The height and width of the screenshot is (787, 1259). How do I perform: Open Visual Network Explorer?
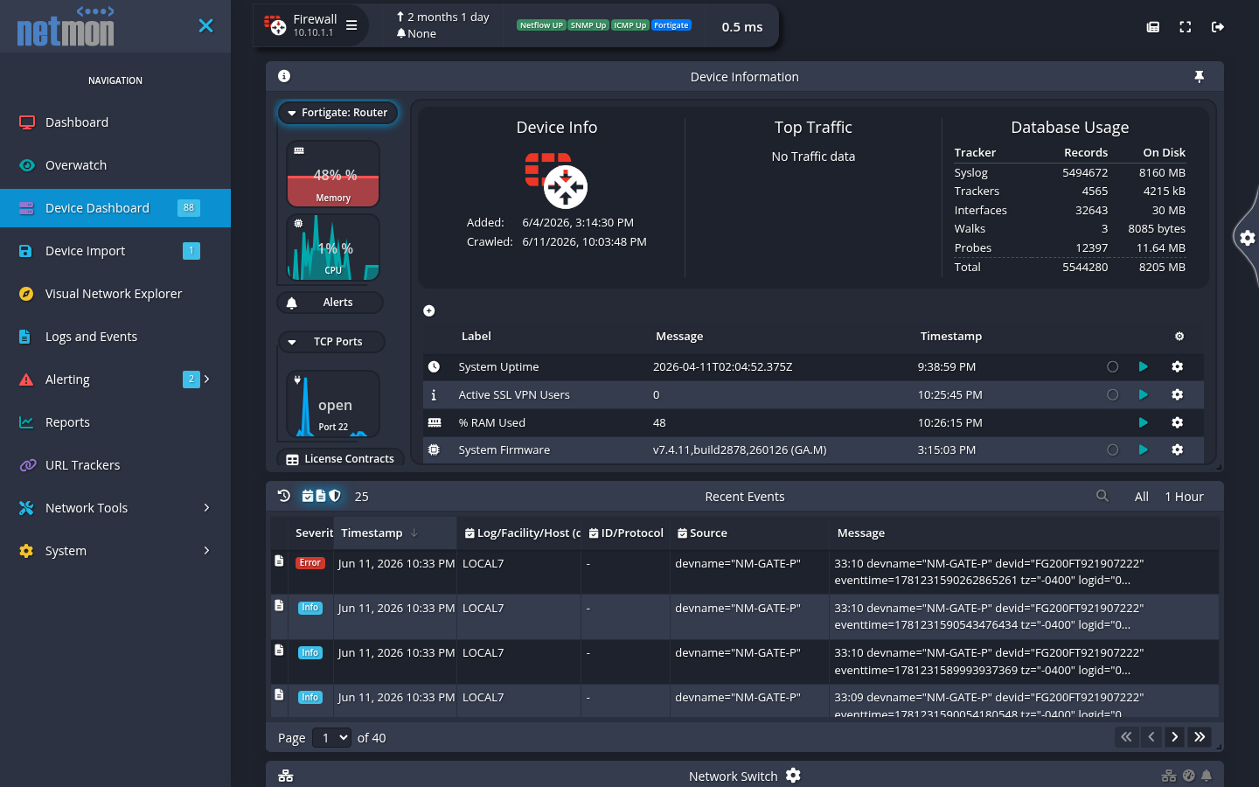(115, 294)
